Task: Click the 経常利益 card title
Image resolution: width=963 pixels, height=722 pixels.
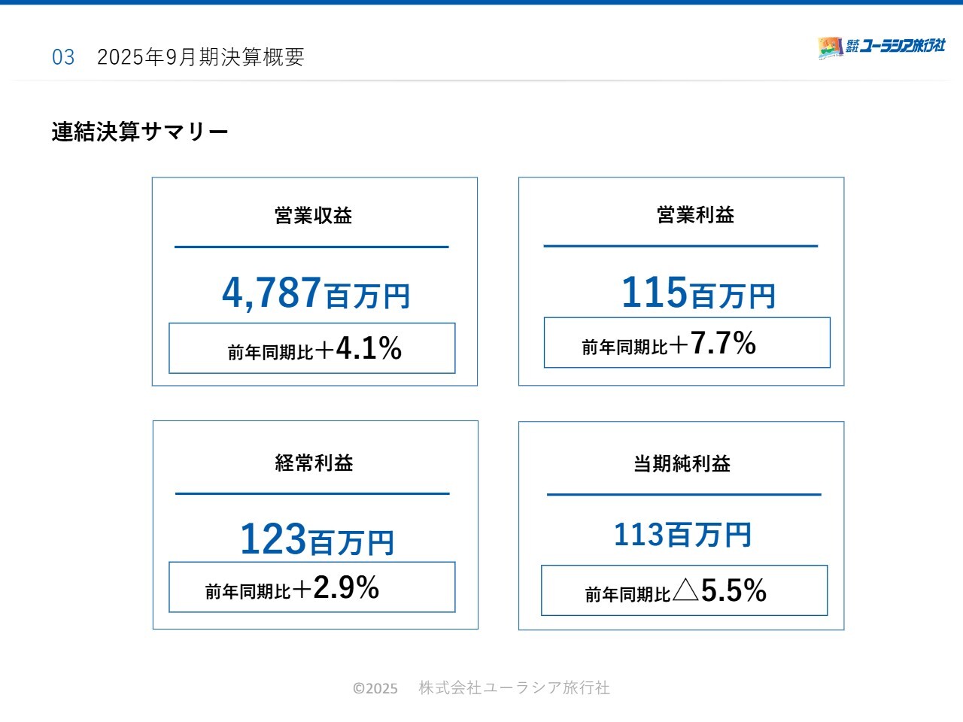Action: [x=314, y=463]
